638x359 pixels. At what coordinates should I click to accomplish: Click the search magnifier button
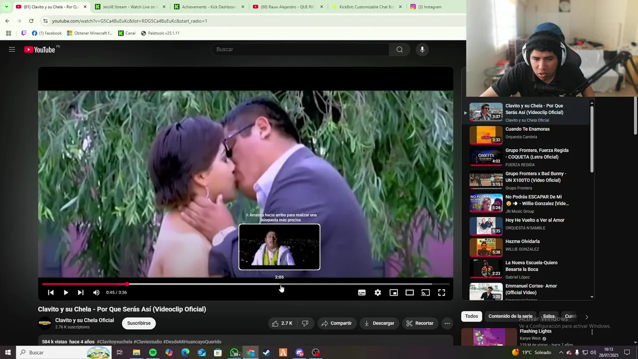pos(400,49)
